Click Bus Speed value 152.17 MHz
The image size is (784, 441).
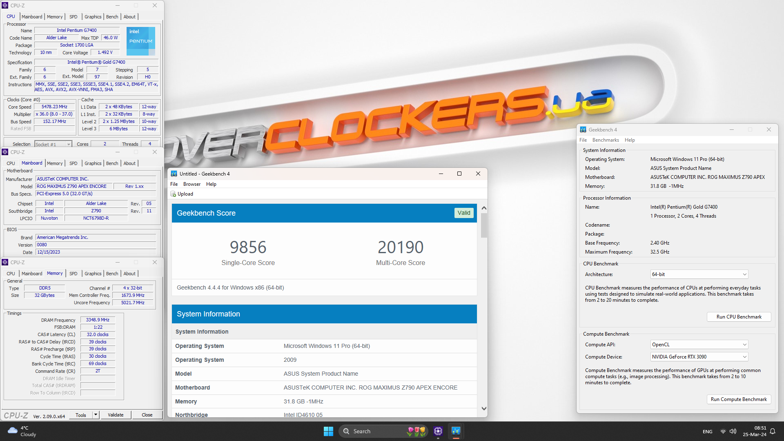54,122
